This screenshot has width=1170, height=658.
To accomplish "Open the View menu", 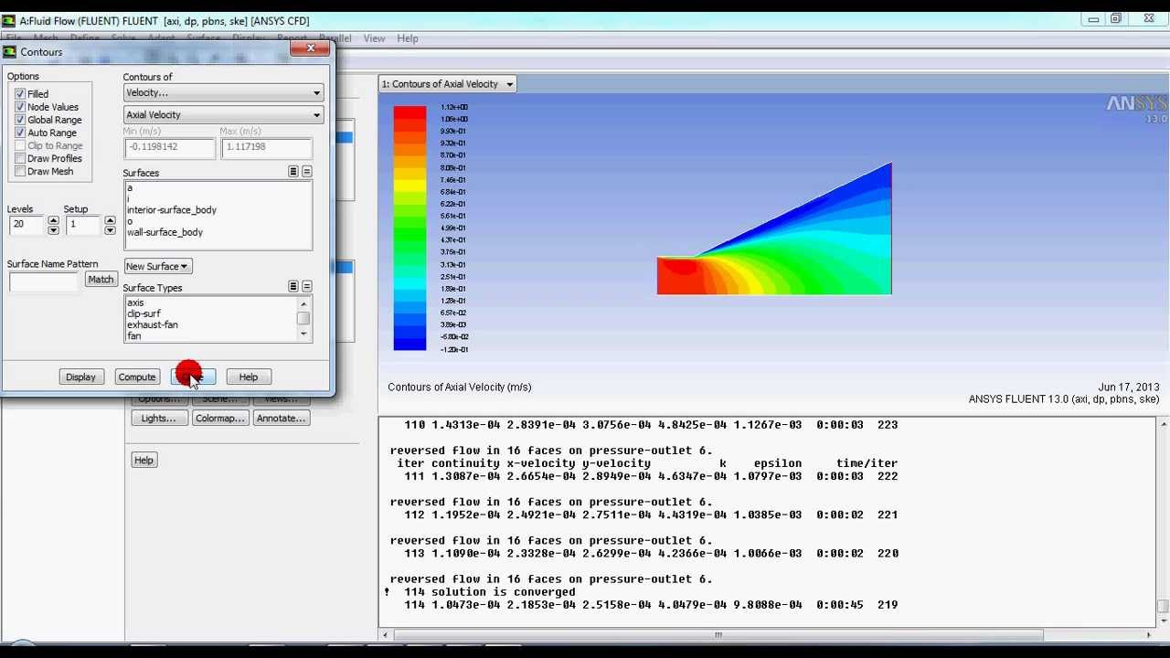I will [374, 38].
